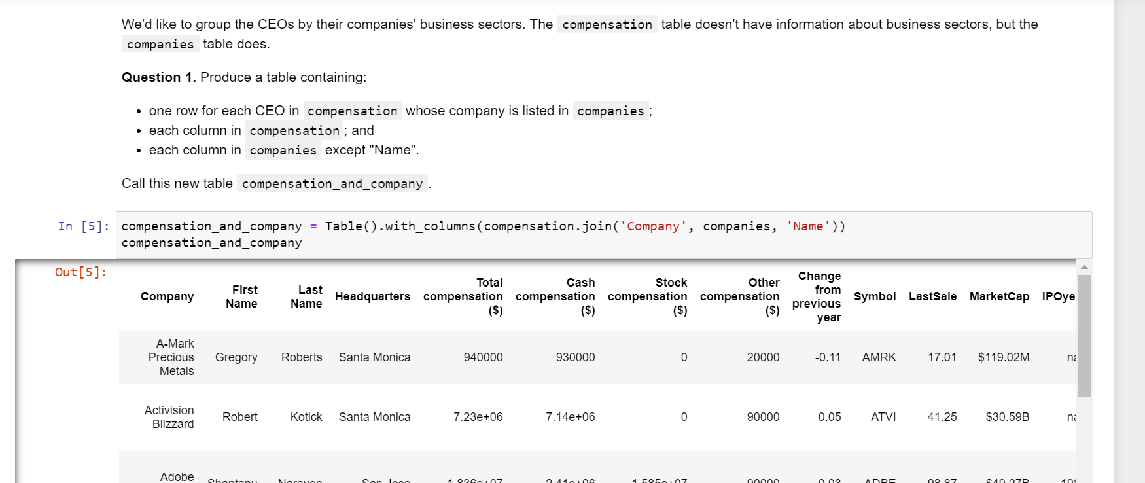Click the 'LastSale' column header
This screenshot has height=483, width=1145.
pyautogui.click(x=932, y=296)
